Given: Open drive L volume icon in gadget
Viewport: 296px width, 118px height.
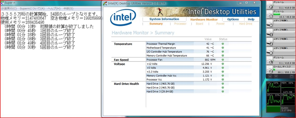Looking at the screenshot, I should (x=270, y=60).
